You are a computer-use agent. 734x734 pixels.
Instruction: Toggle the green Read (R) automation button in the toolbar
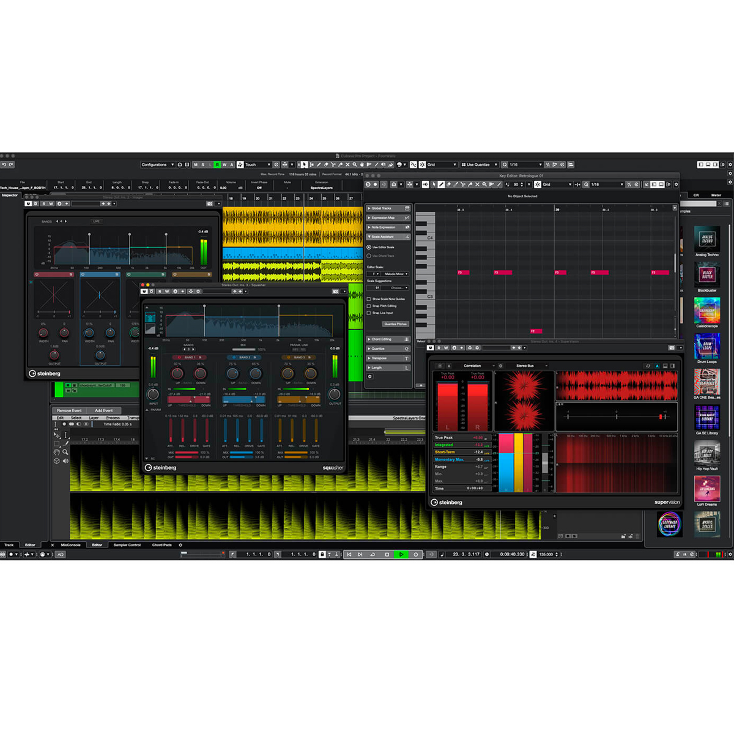click(217, 165)
